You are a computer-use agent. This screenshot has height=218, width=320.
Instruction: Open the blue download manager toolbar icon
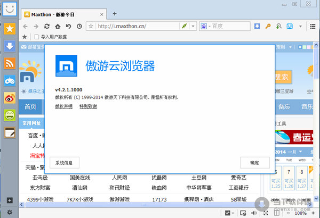pos(257,26)
